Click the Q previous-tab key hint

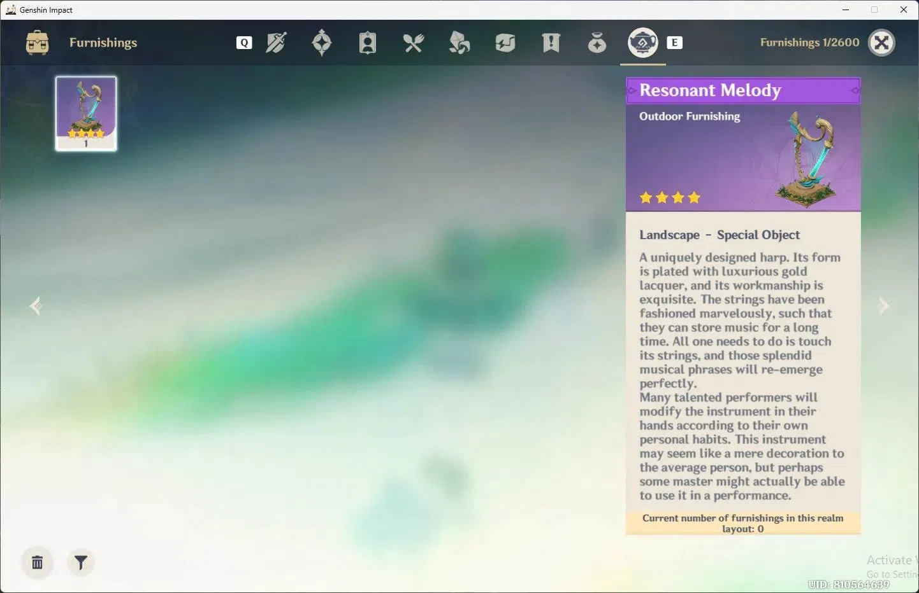pos(244,43)
